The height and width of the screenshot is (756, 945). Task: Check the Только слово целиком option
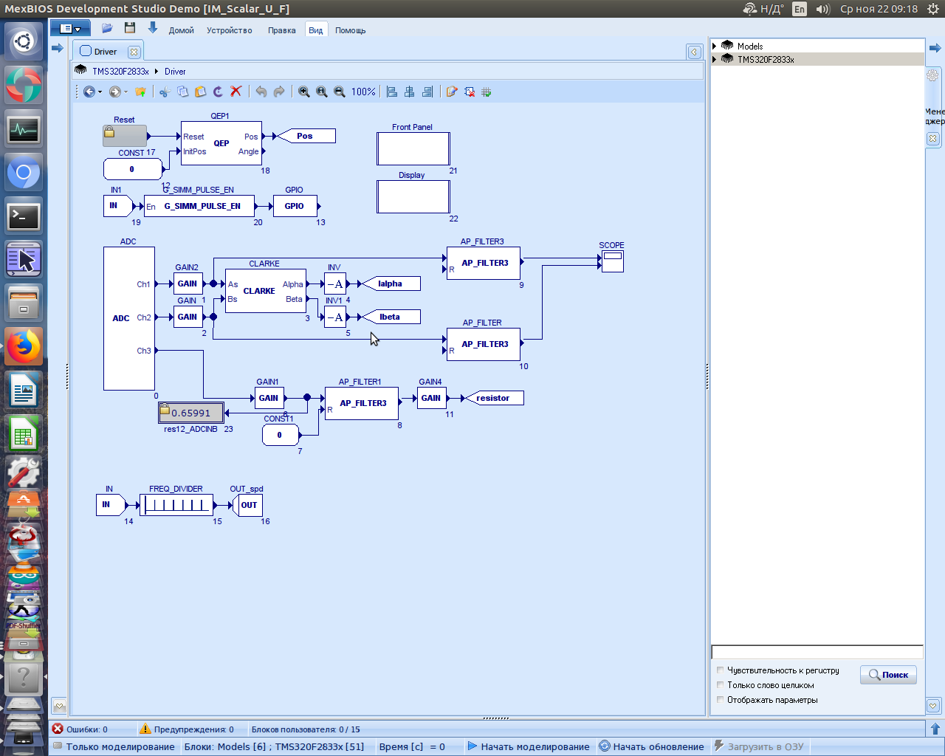[721, 685]
